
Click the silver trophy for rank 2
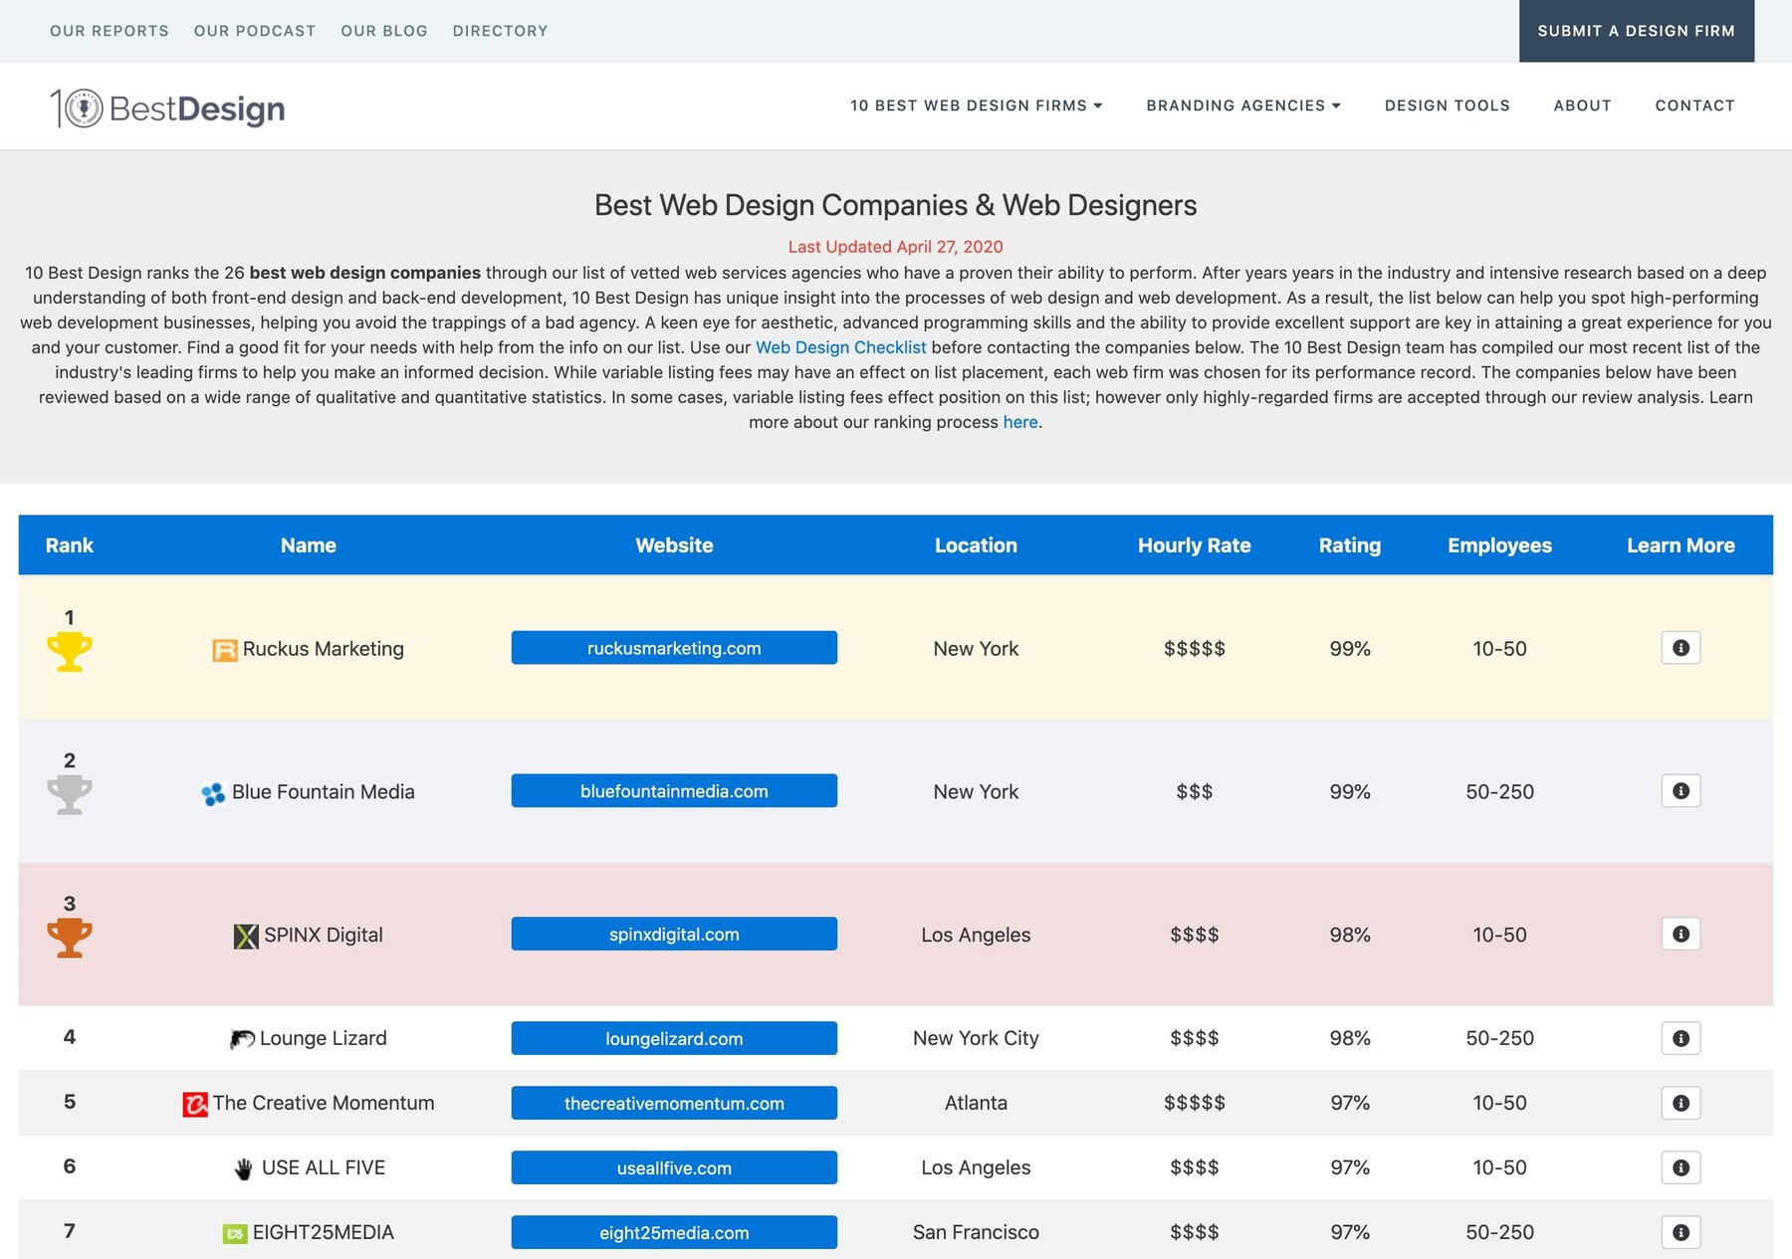pyautogui.click(x=69, y=794)
